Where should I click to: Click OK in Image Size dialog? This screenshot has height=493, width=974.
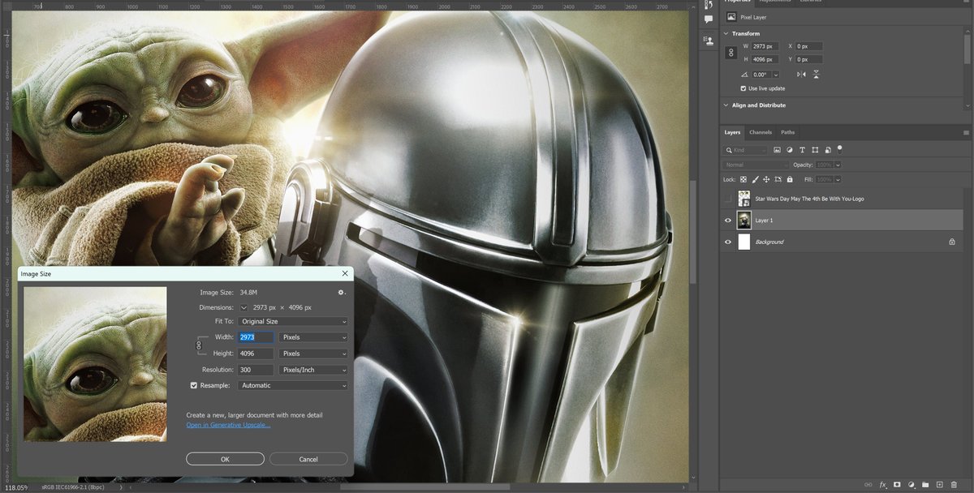click(x=225, y=459)
